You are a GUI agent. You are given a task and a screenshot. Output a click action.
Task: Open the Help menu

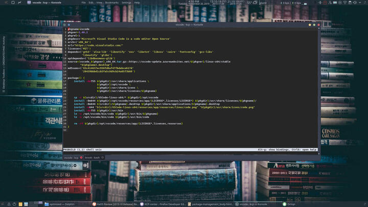click(137, 3)
